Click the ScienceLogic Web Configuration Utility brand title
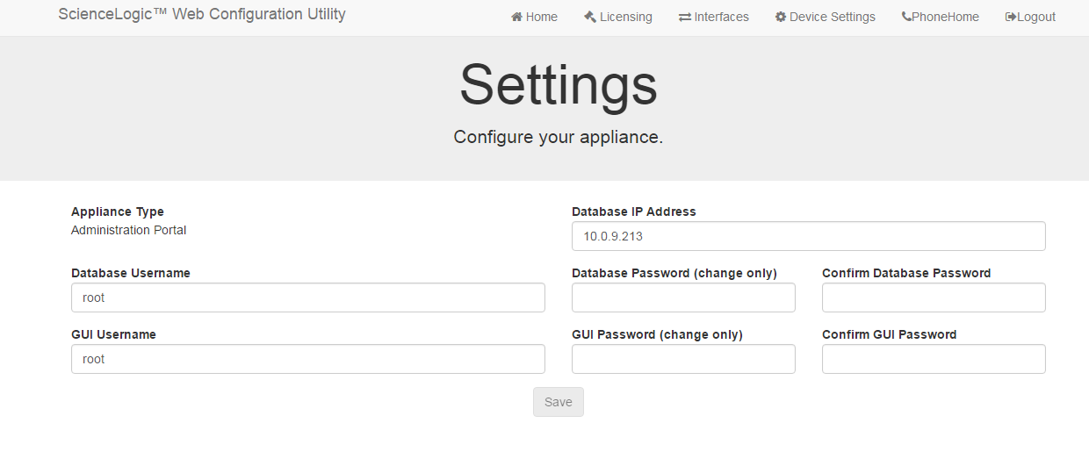 click(202, 15)
